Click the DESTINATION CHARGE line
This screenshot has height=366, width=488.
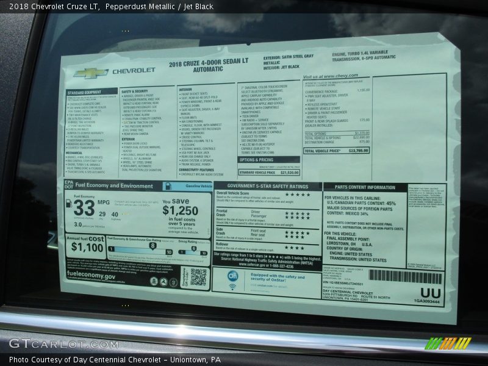point(337,142)
